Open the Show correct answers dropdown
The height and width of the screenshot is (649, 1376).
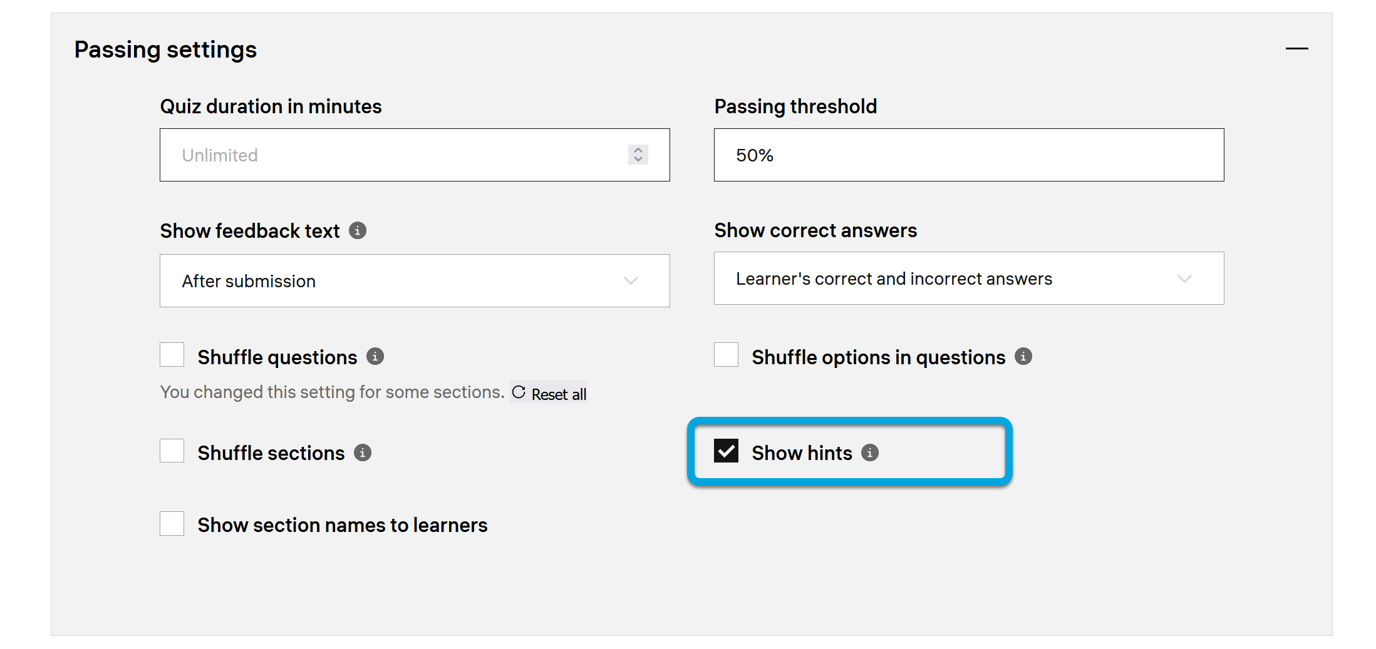tap(969, 279)
